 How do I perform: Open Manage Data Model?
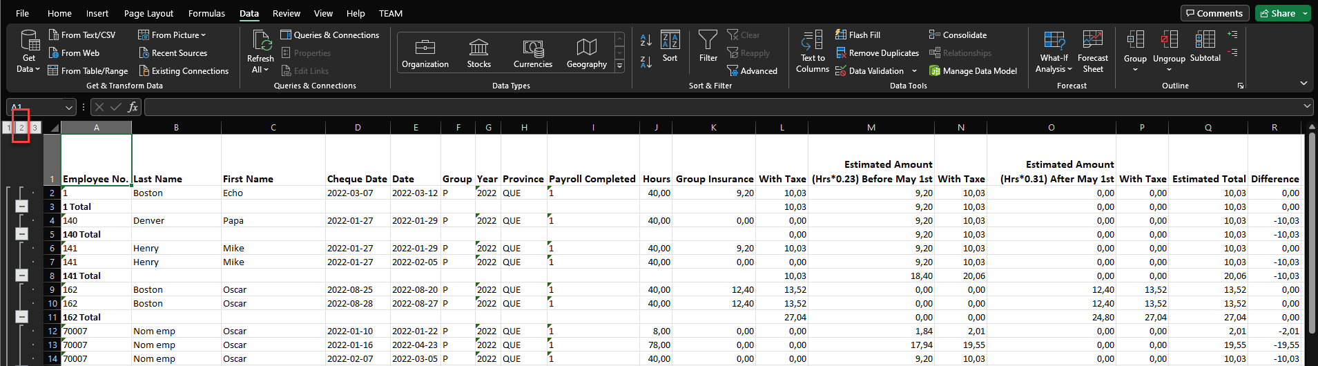click(x=973, y=70)
